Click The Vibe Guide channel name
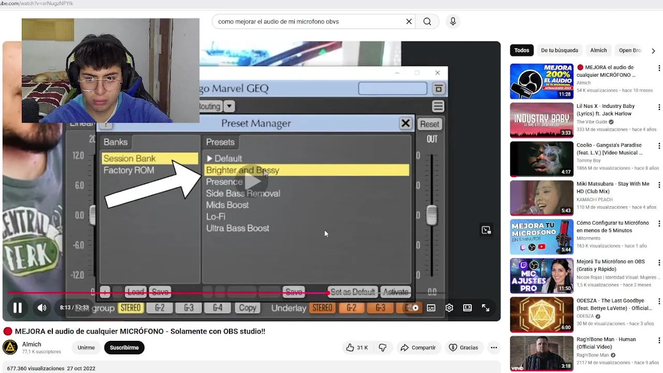The height and width of the screenshot is (373, 663). point(592,122)
